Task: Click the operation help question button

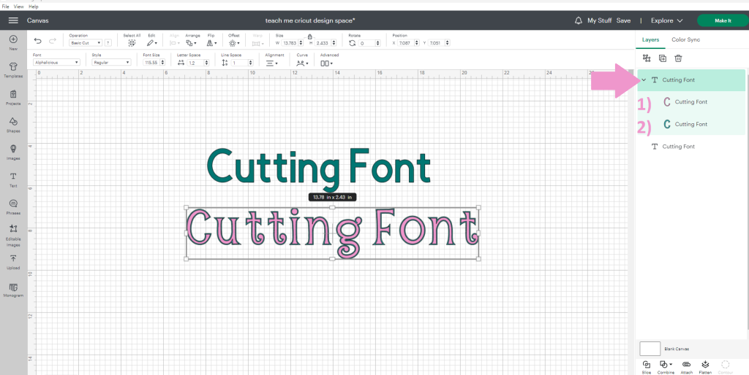Action: coord(108,43)
